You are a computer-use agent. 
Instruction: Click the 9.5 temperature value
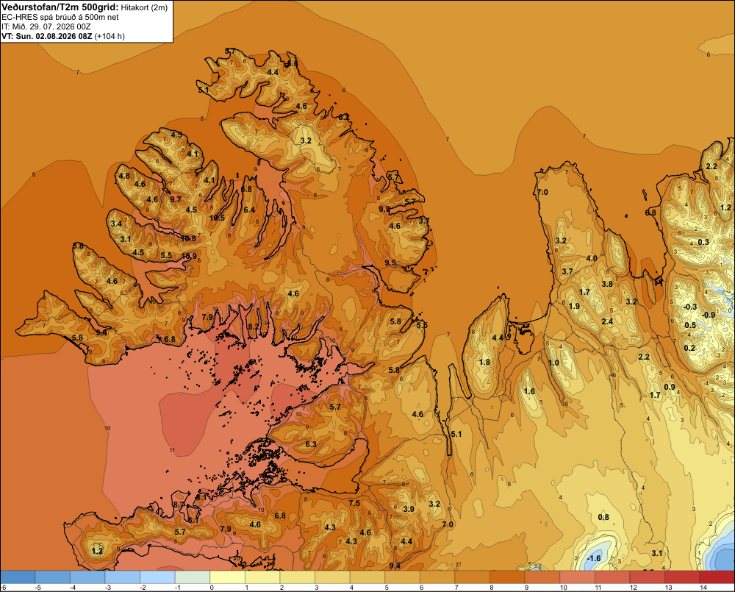pos(390,263)
